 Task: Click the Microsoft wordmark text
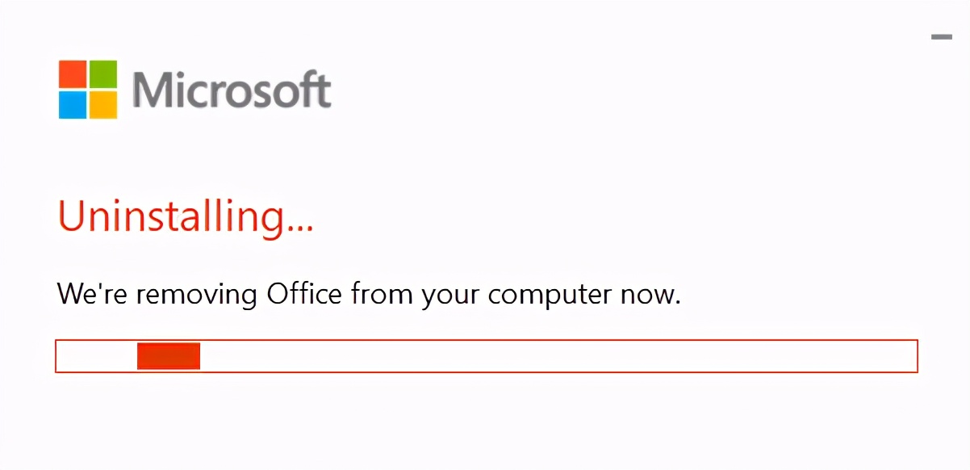coord(232,90)
